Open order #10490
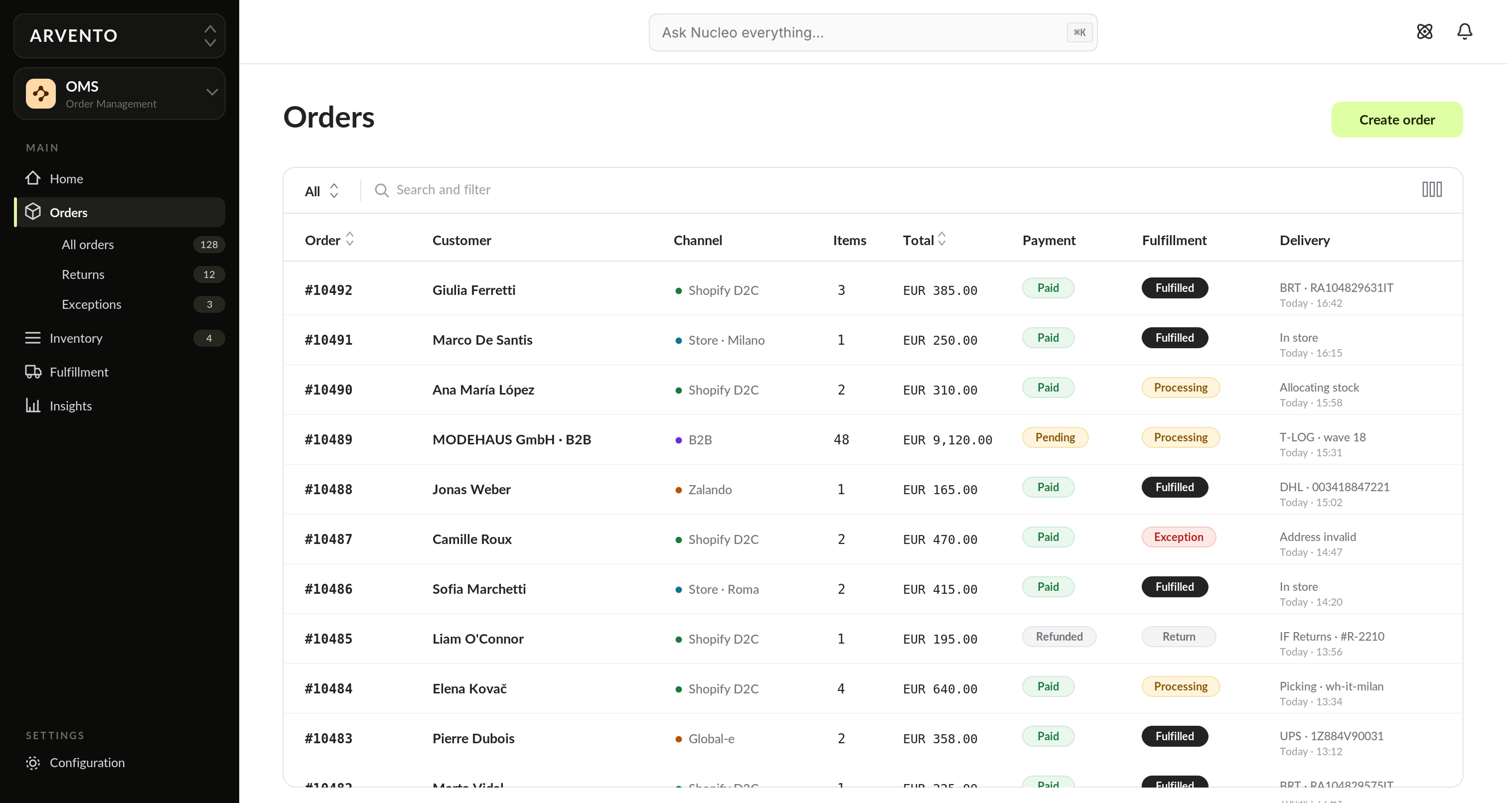The width and height of the screenshot is (1507, 803). pos(328,390)
